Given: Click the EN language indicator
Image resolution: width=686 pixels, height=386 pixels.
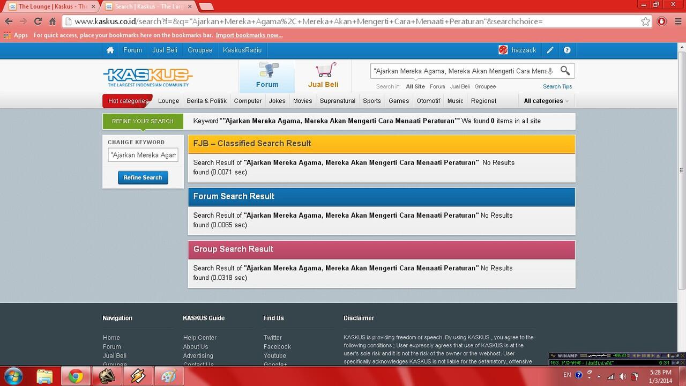Looking at the screenshot, I should point(567,375).
